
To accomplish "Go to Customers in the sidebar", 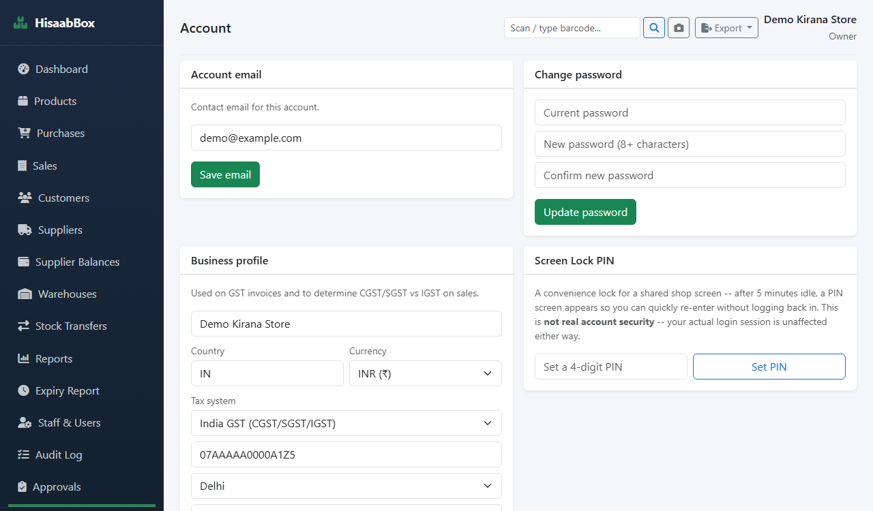I will [x=82, y=198].
